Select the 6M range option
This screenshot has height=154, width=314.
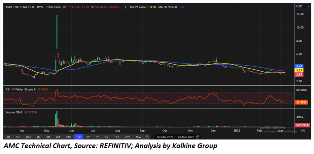[x=58, y=137]
